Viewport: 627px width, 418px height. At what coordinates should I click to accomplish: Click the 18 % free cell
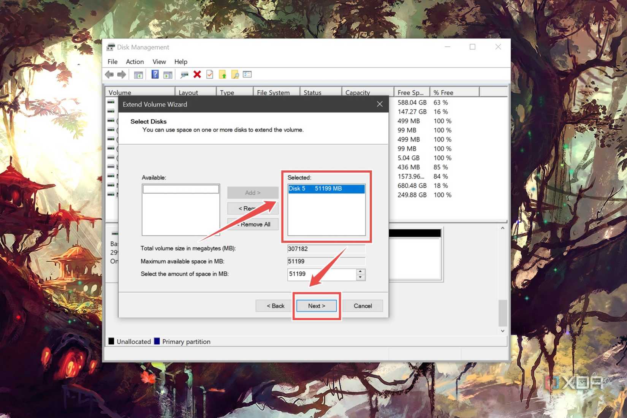(x=441, y=186)
